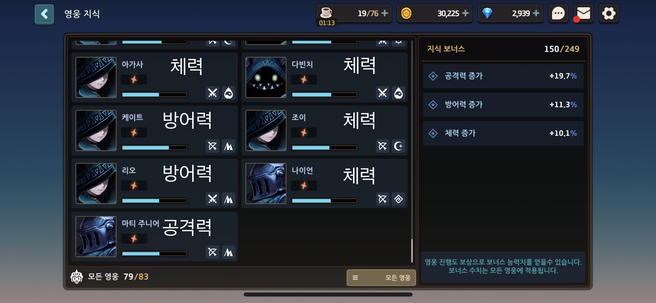Select the 체력 증가 bonus row
Image resolution: width=656 pixels, height=303 pixels.
[503, 133]
